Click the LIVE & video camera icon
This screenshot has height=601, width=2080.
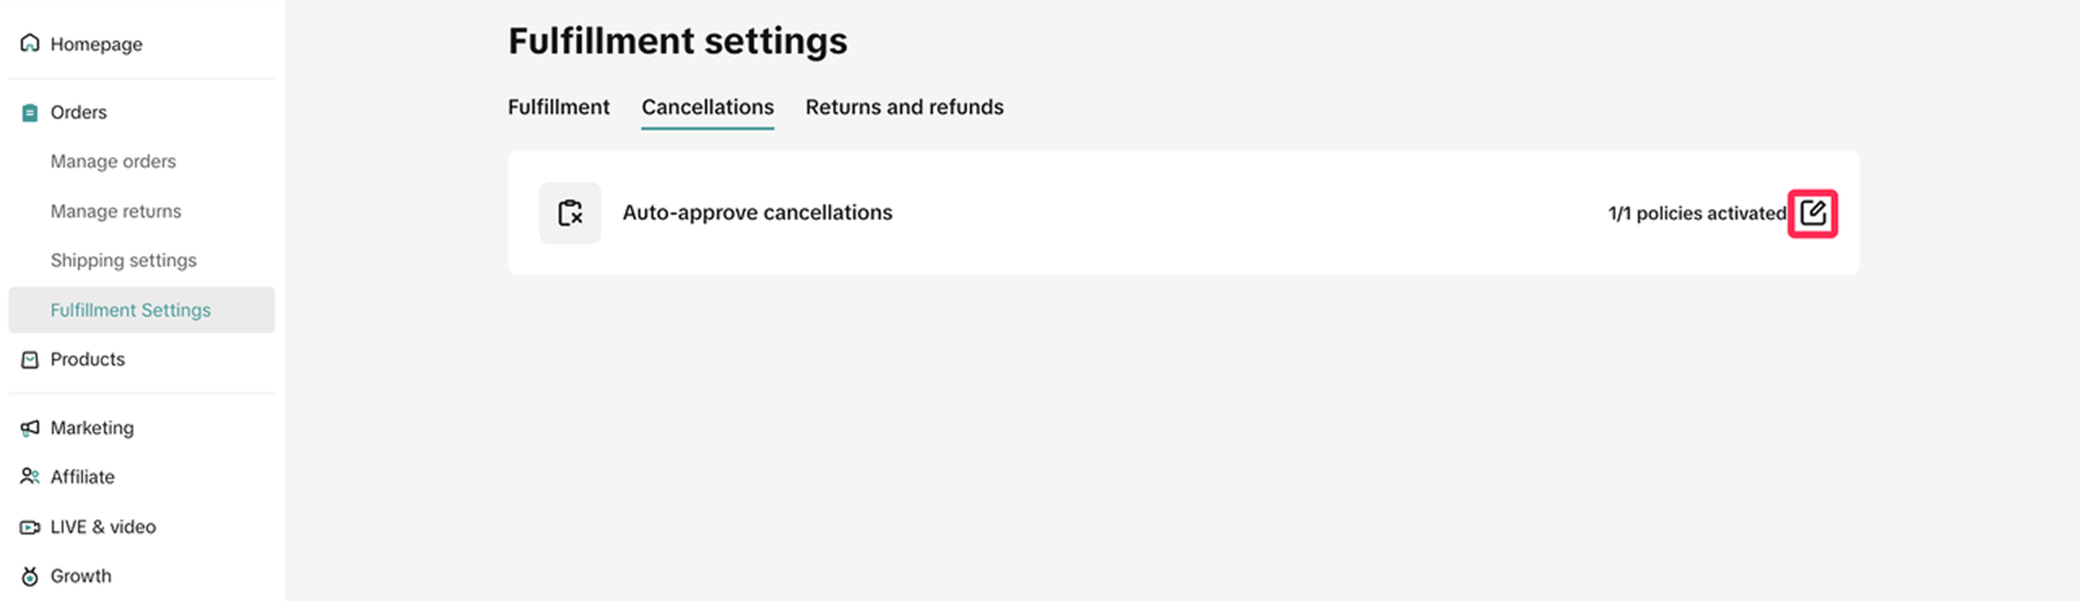tap(30, 527)
